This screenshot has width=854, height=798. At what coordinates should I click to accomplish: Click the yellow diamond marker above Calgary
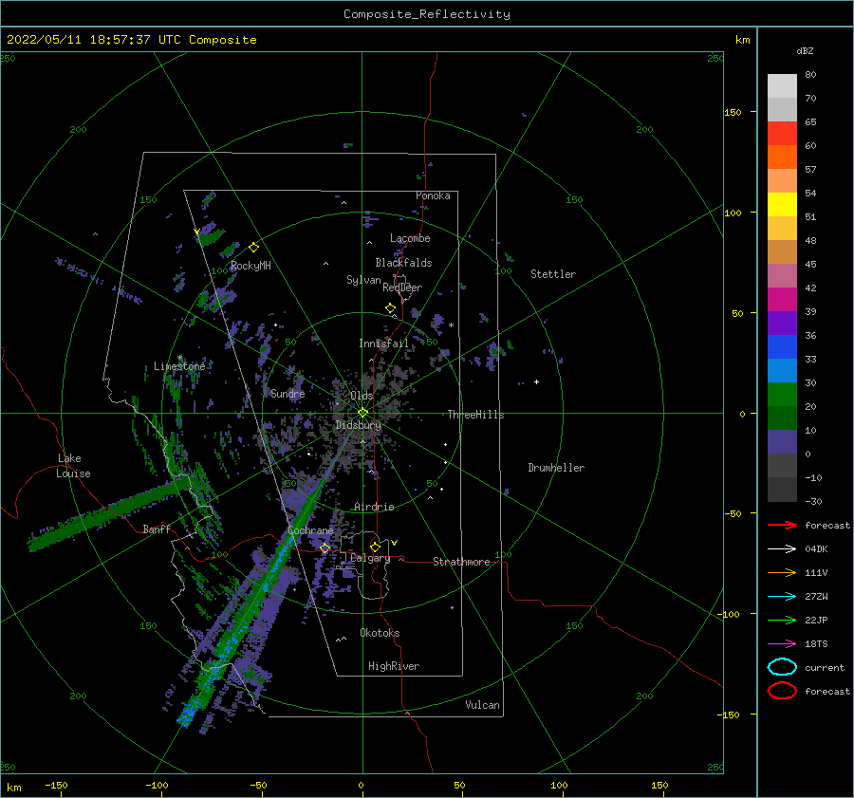375,547
